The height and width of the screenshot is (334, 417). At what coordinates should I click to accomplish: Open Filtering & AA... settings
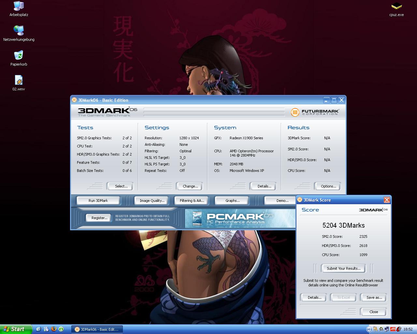192,201
